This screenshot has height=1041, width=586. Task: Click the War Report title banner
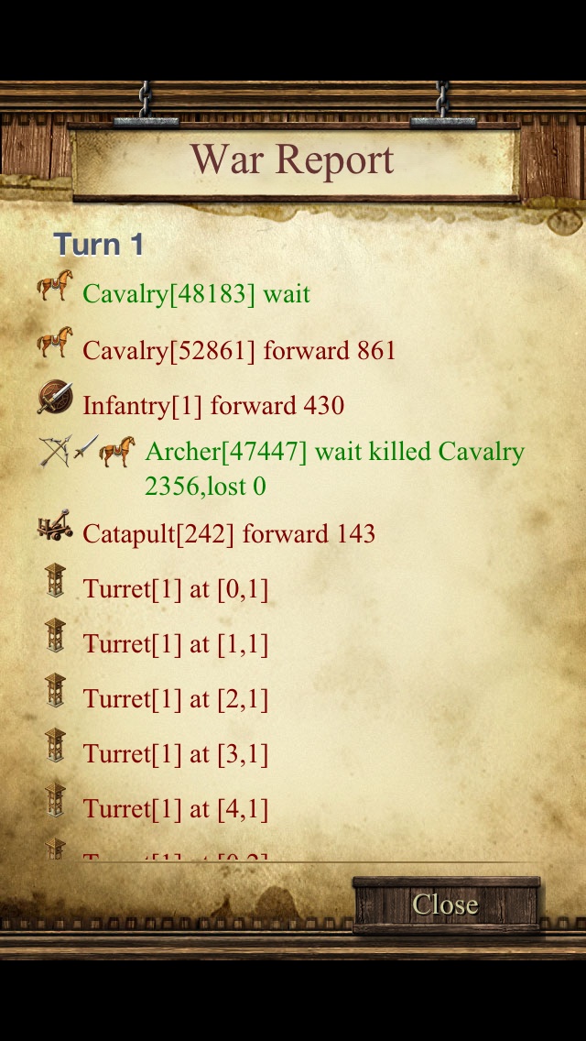[293, 160]
